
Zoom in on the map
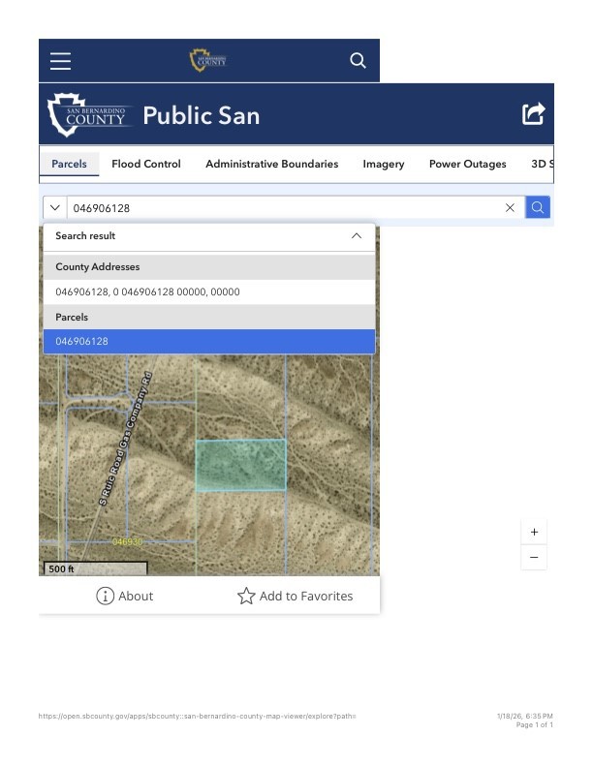point(533,533)
